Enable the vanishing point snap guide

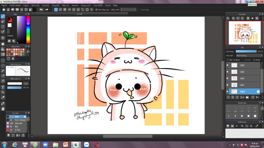tap(69, 10)
